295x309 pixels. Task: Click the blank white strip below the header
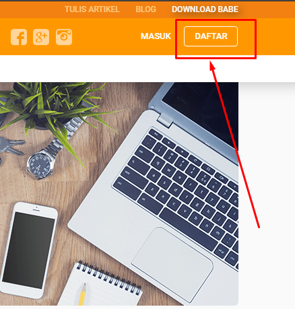pyautogui.click(x=147, y=69)
